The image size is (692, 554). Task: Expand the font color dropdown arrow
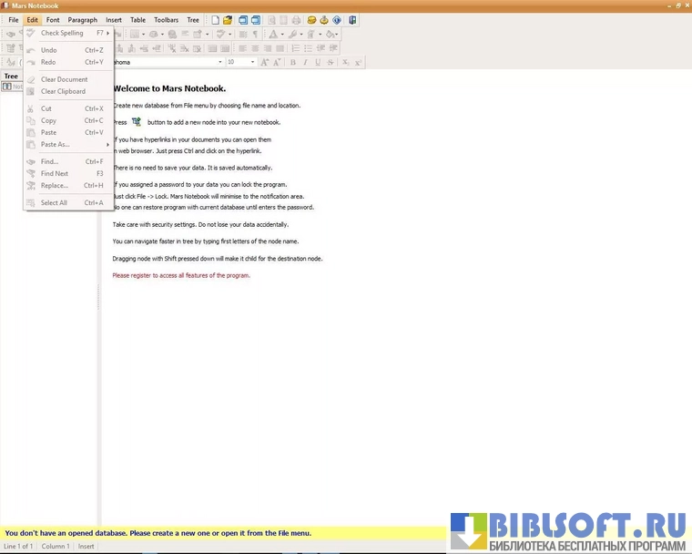(282, 35)
